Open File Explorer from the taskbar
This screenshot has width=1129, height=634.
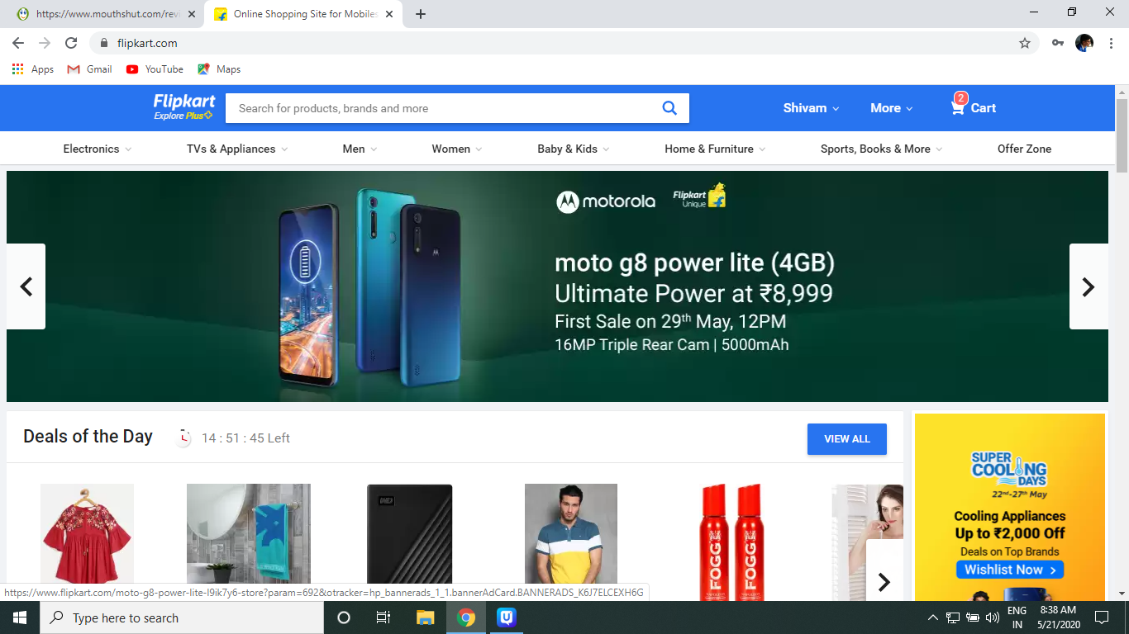pyautogui.click(x=425, y=617)
